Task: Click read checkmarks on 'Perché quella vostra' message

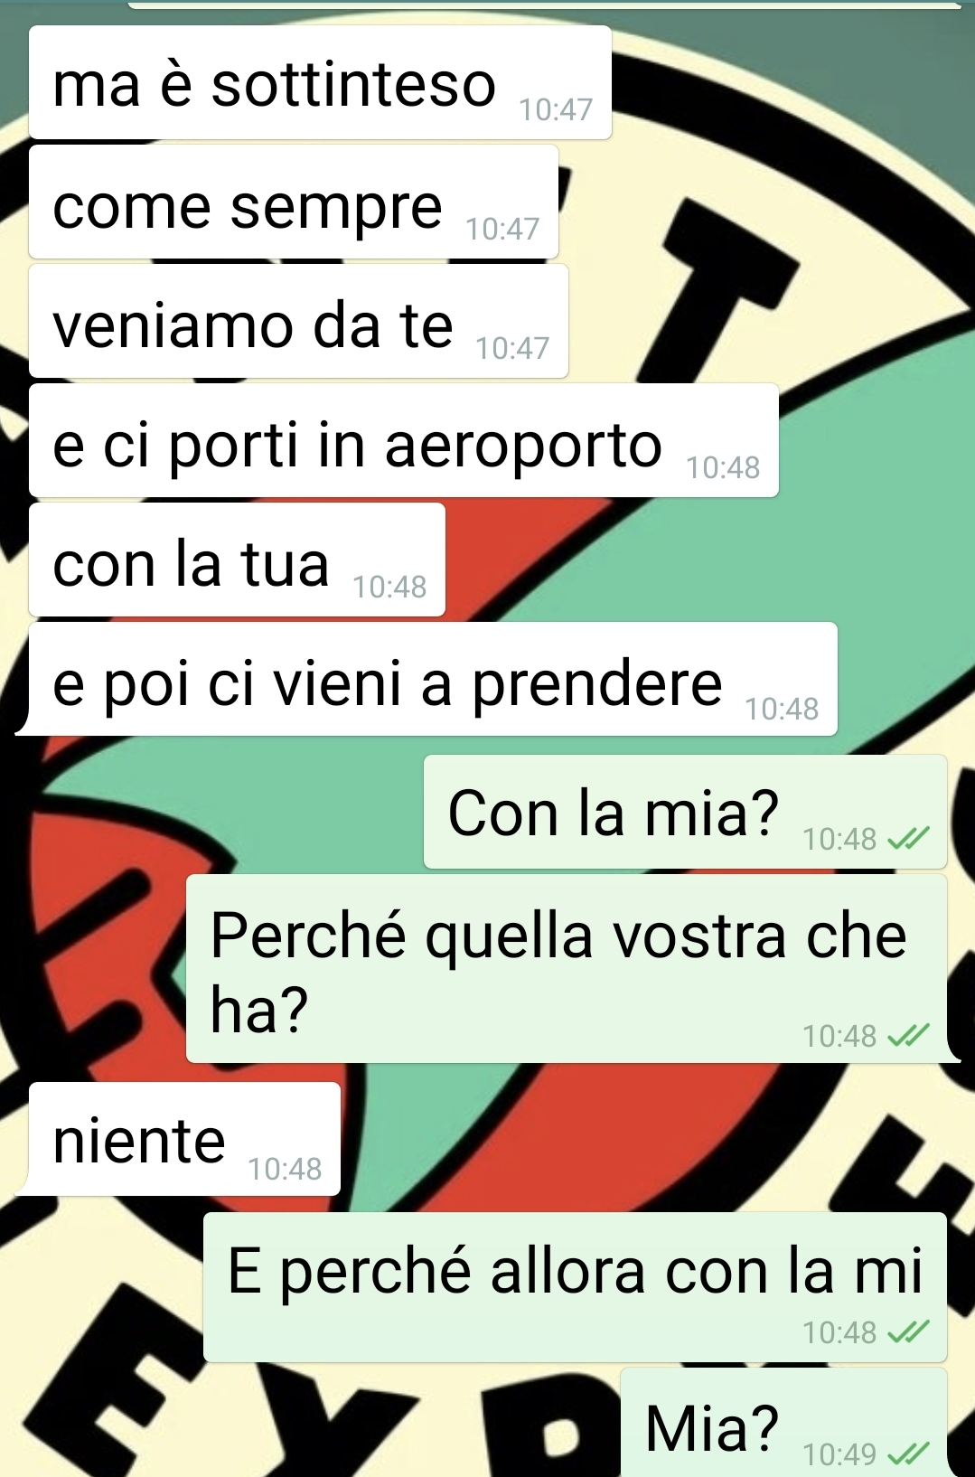Action: click(x=908, y=1036)
